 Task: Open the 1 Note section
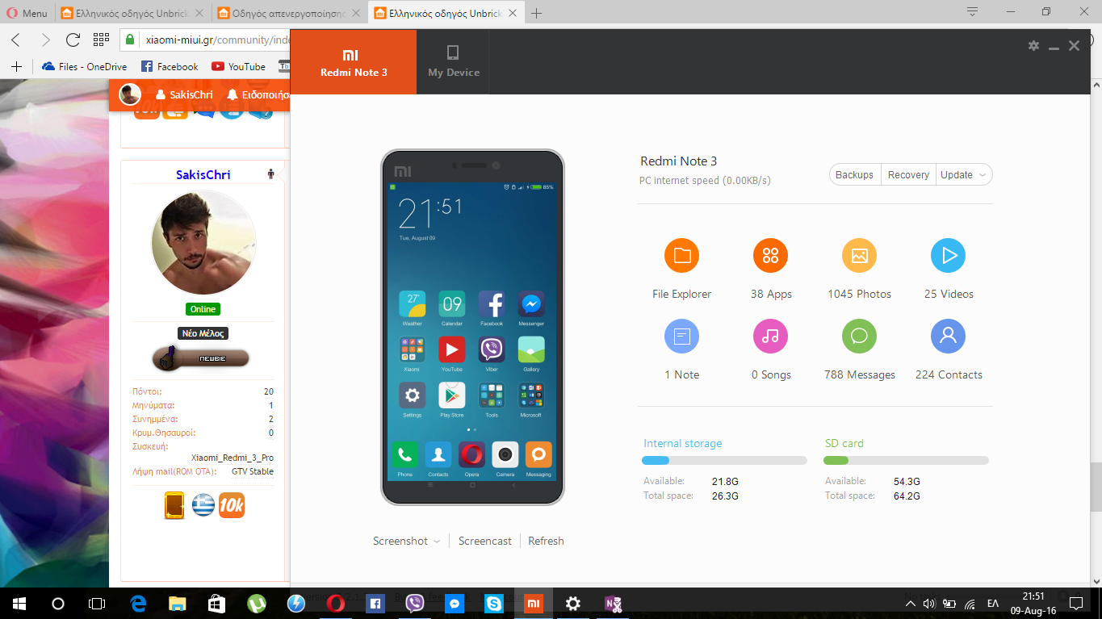(x=681, y=336)
